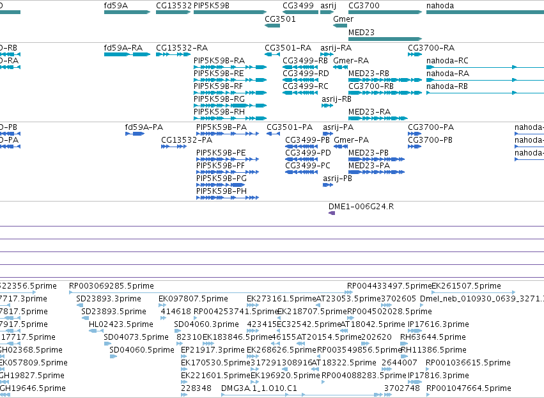Click the fd59A gene label
544x398 pixels.
coord(116,6)
